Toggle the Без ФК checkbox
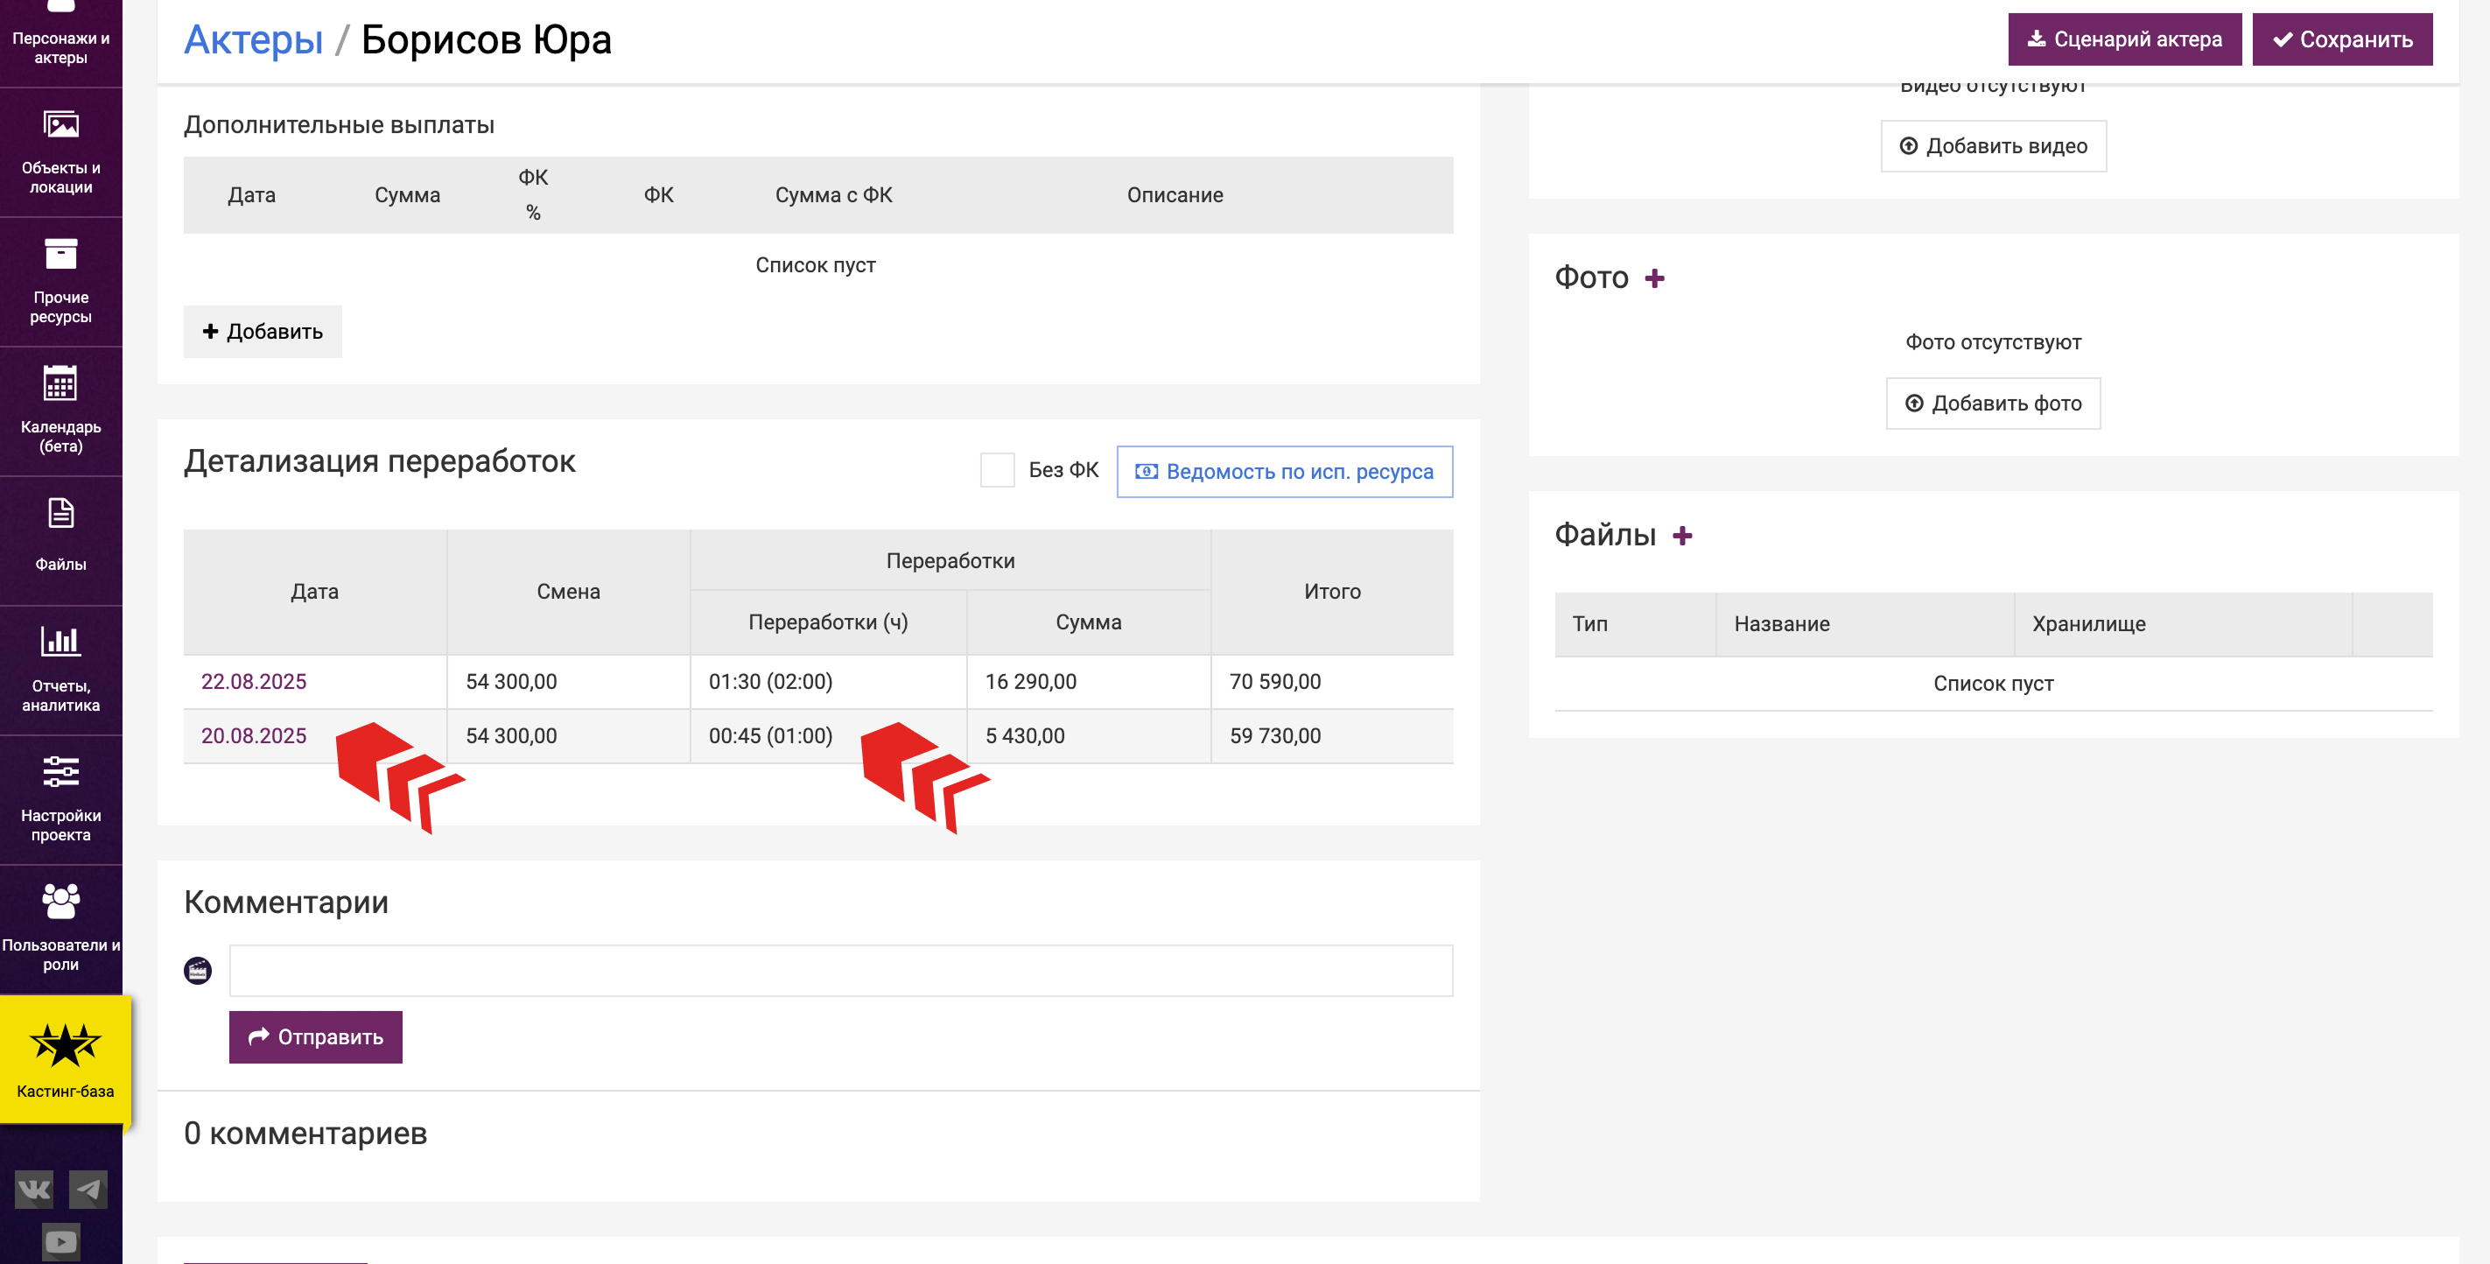 [x=997, y=470]
